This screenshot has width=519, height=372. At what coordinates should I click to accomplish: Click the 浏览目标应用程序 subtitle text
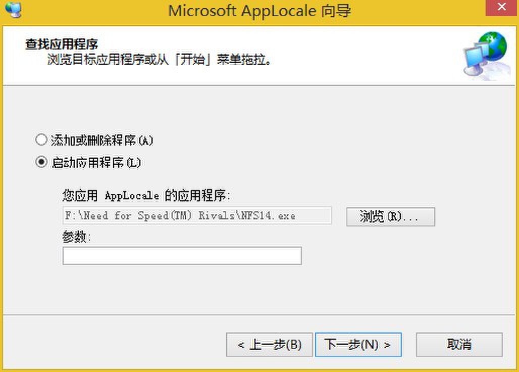[159, 60]
